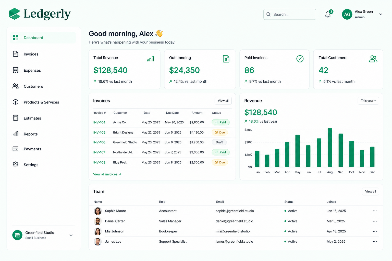The width and height of the screenshot is (392, 261).
Task: Click the Support Specialist role cell
Action: click(173, 242)
